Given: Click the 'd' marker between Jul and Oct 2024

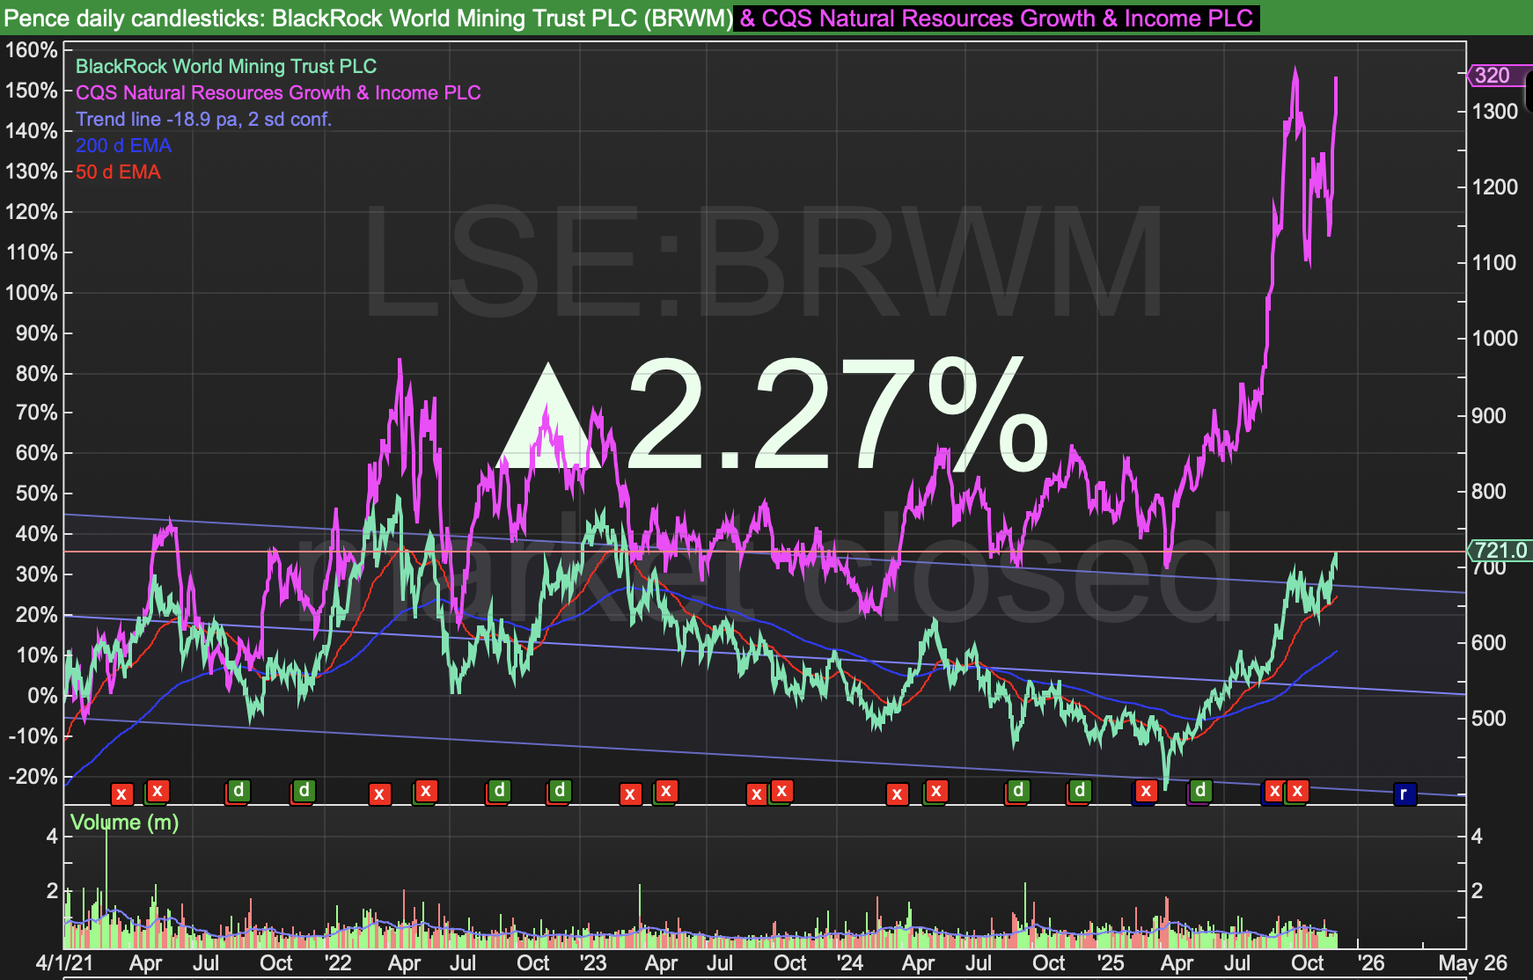Looking at the screenshot, I should click(x=1018, y=791).
